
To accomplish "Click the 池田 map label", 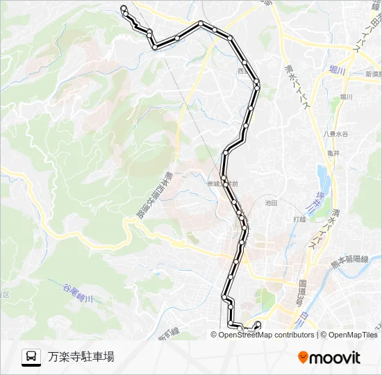I will pyautogui.click(x=271, y=203).
